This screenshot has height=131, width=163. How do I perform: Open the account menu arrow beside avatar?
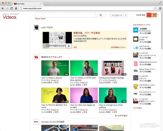click(158, 15)
